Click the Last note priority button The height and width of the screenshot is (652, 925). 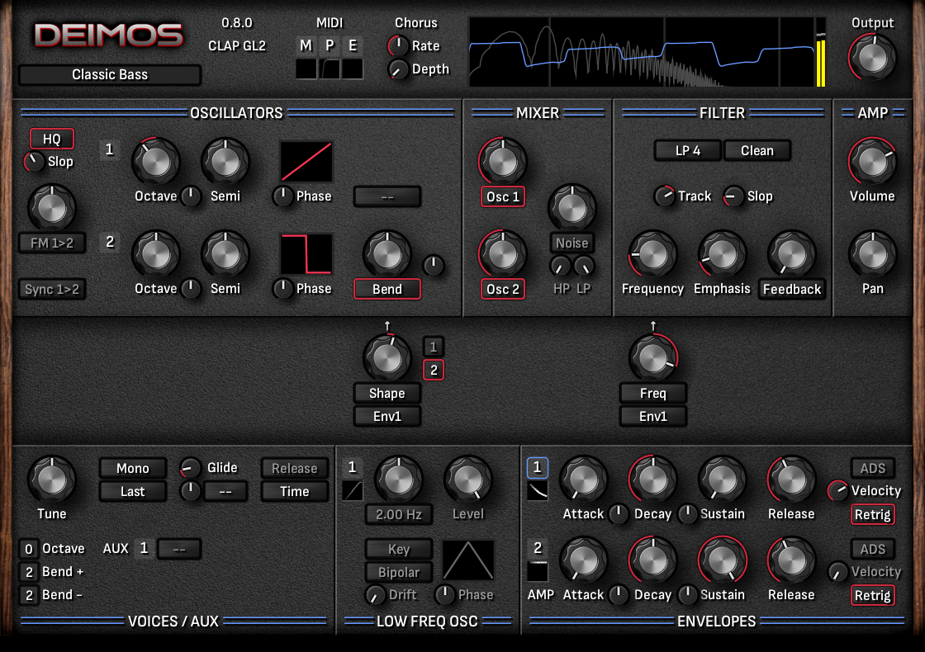(x=133, y=491)
